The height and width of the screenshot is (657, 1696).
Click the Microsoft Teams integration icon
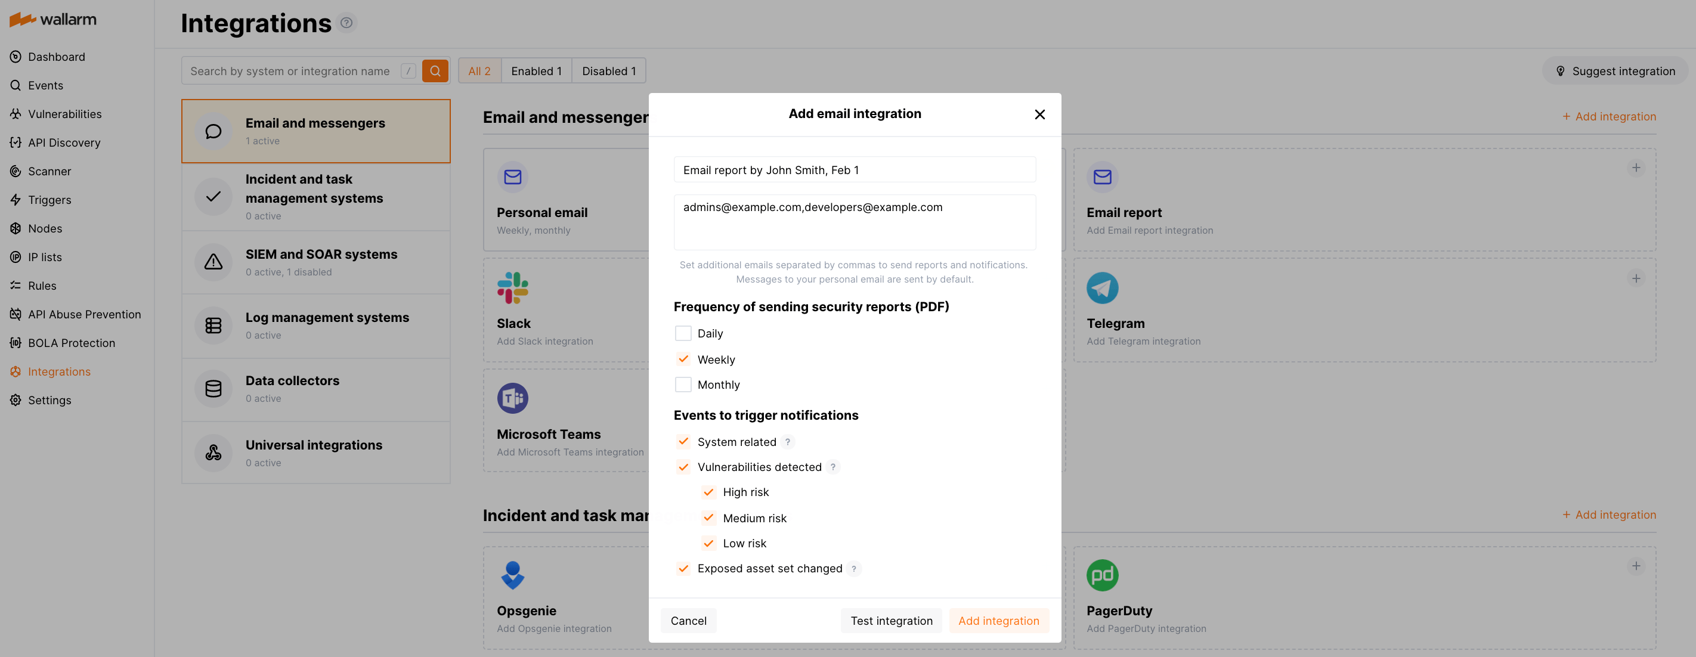pyautogui.click(x=513, y=398)
